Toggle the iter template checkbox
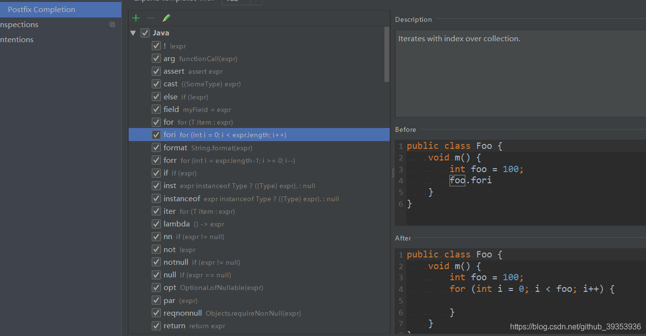Viewport: 646px width, 336px height. point(156,211)
